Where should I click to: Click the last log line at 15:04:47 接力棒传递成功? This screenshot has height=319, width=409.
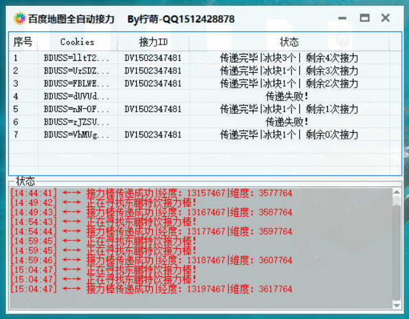151,289
